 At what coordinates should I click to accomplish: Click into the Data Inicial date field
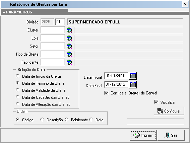116,76
